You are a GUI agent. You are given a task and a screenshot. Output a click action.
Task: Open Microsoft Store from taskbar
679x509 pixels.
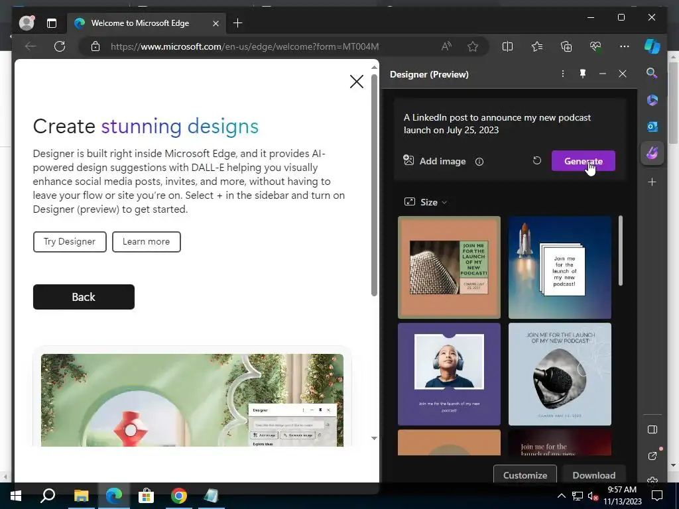click(147, 496)
